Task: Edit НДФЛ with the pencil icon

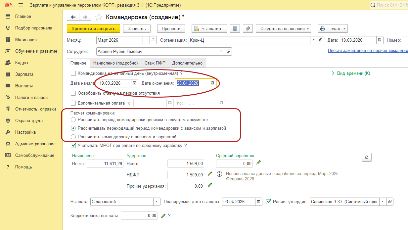Action: (x=209, y=174)
